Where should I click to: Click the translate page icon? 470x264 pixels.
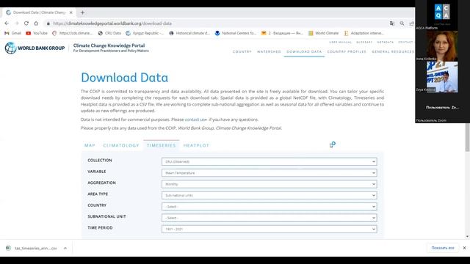[x=391, y=23]
